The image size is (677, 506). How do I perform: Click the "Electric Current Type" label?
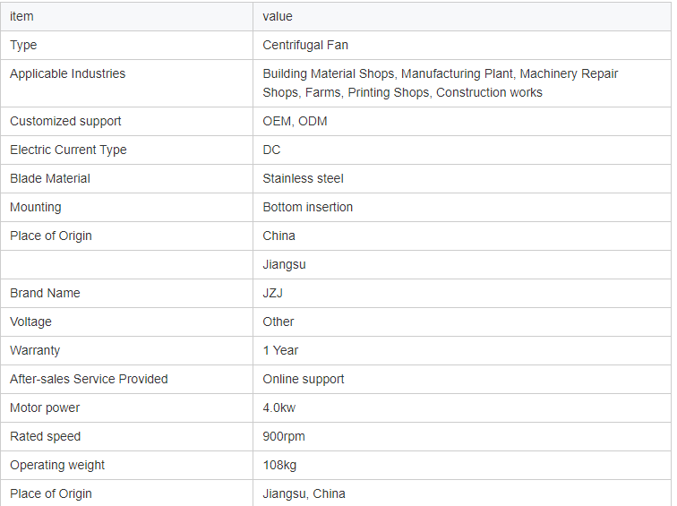click(68, 150)
